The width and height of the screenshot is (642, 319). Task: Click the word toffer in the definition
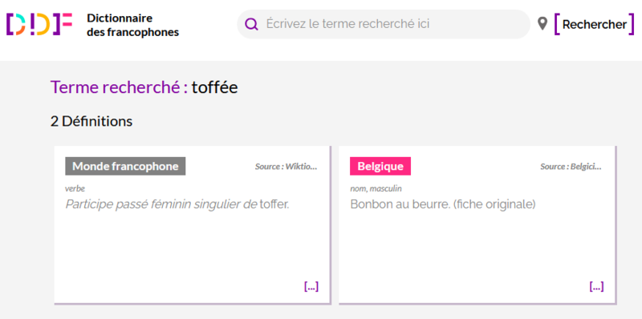(274, 204)
